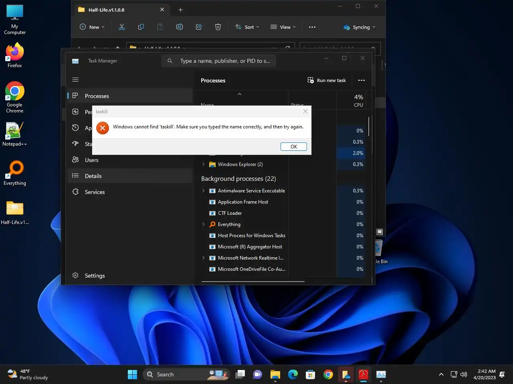
Task: Open Task Manager Settings
Action: pyautogui.click(x=130, y=276)
